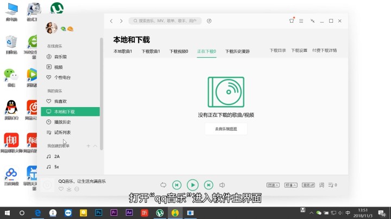Screen dimensions: 391x219
Task: Open the play queue list icon
Action: coord(332,185)
